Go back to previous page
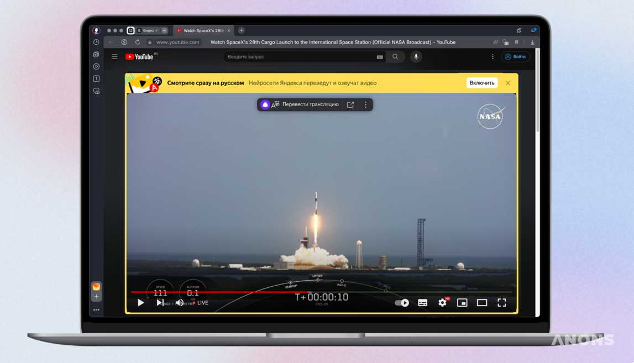The image size is (634, 363). (x=111, y=42)
